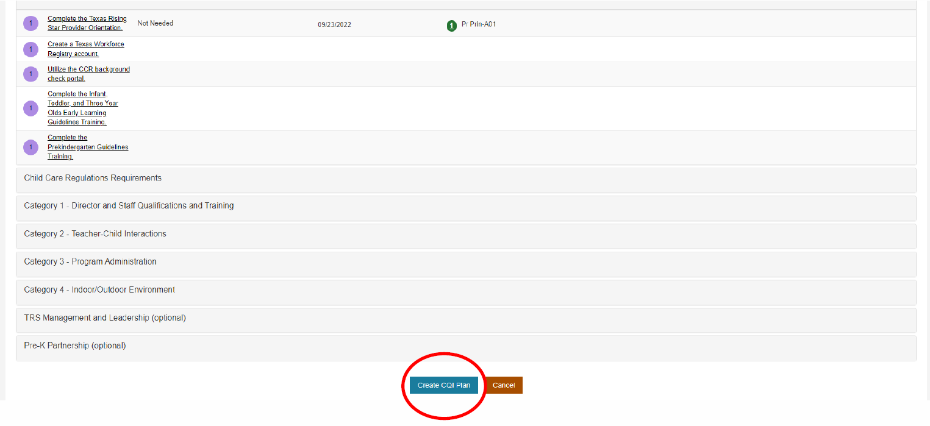Follow the Prekindergarten Guidelines Training link
930x426 pixels.
pos(88,146)
